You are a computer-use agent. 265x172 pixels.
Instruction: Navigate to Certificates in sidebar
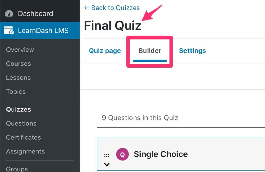point(24,137)
